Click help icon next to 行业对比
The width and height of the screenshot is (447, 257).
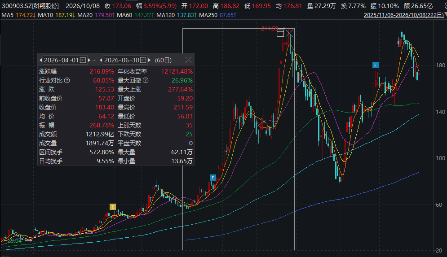coord(67,80)
